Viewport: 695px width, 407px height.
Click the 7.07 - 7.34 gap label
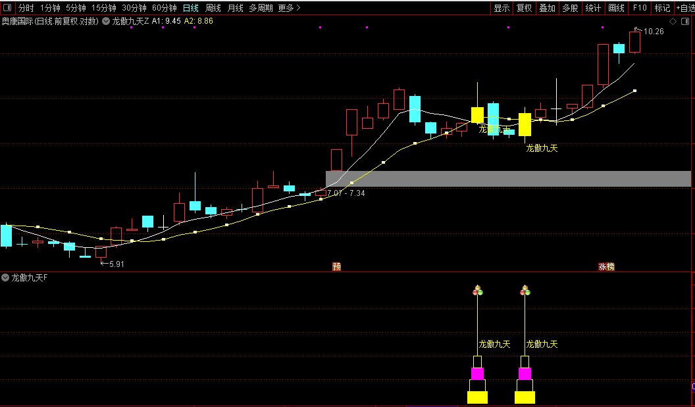[x=346, y=193]
